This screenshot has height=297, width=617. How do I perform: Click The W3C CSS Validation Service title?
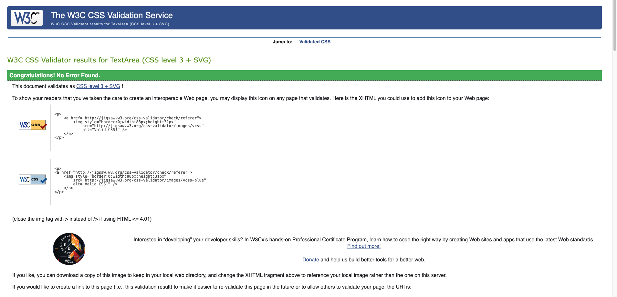pyautogui.click(x=111, y=15)
